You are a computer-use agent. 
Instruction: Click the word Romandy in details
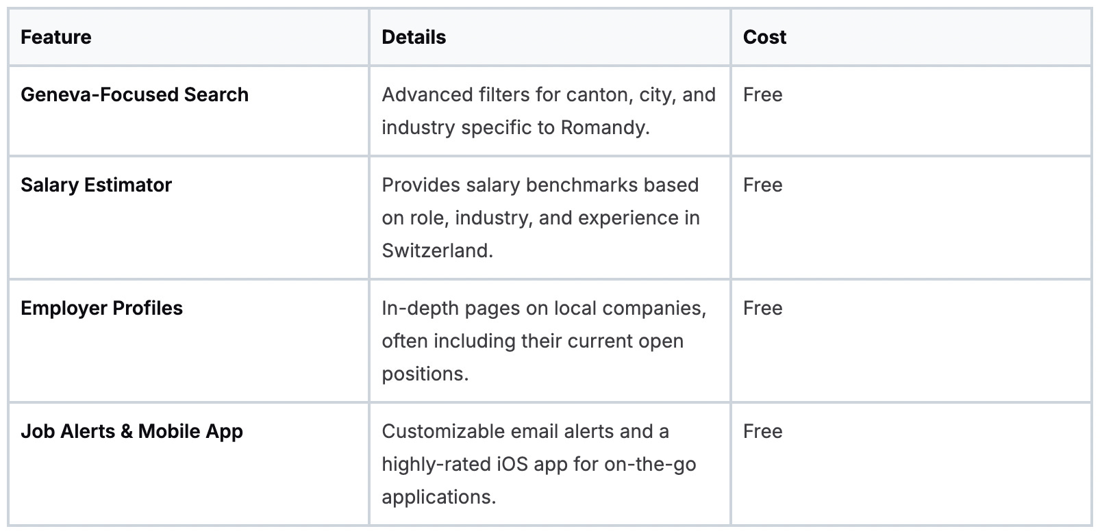point(603,128)
